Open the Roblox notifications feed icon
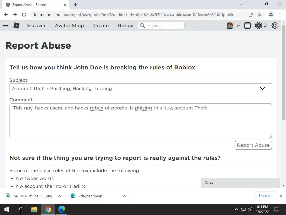 [x=247, y=25]
